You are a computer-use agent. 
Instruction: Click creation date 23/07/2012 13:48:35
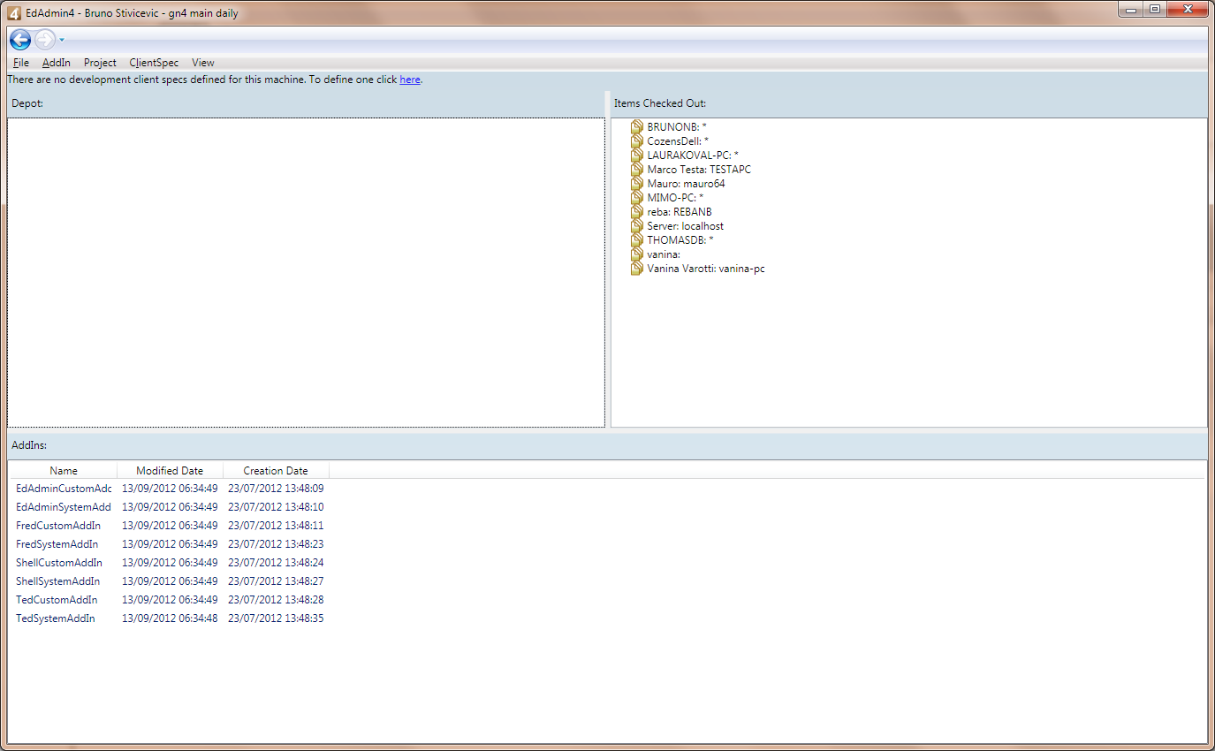pos(276,618)
